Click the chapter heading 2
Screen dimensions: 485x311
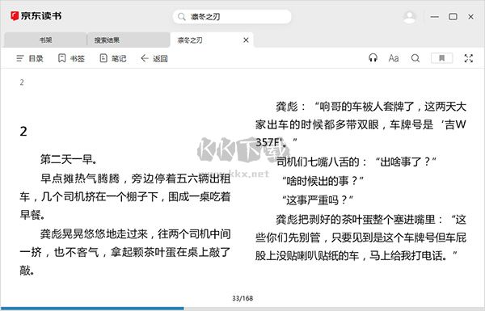click(x=23, y=132)
